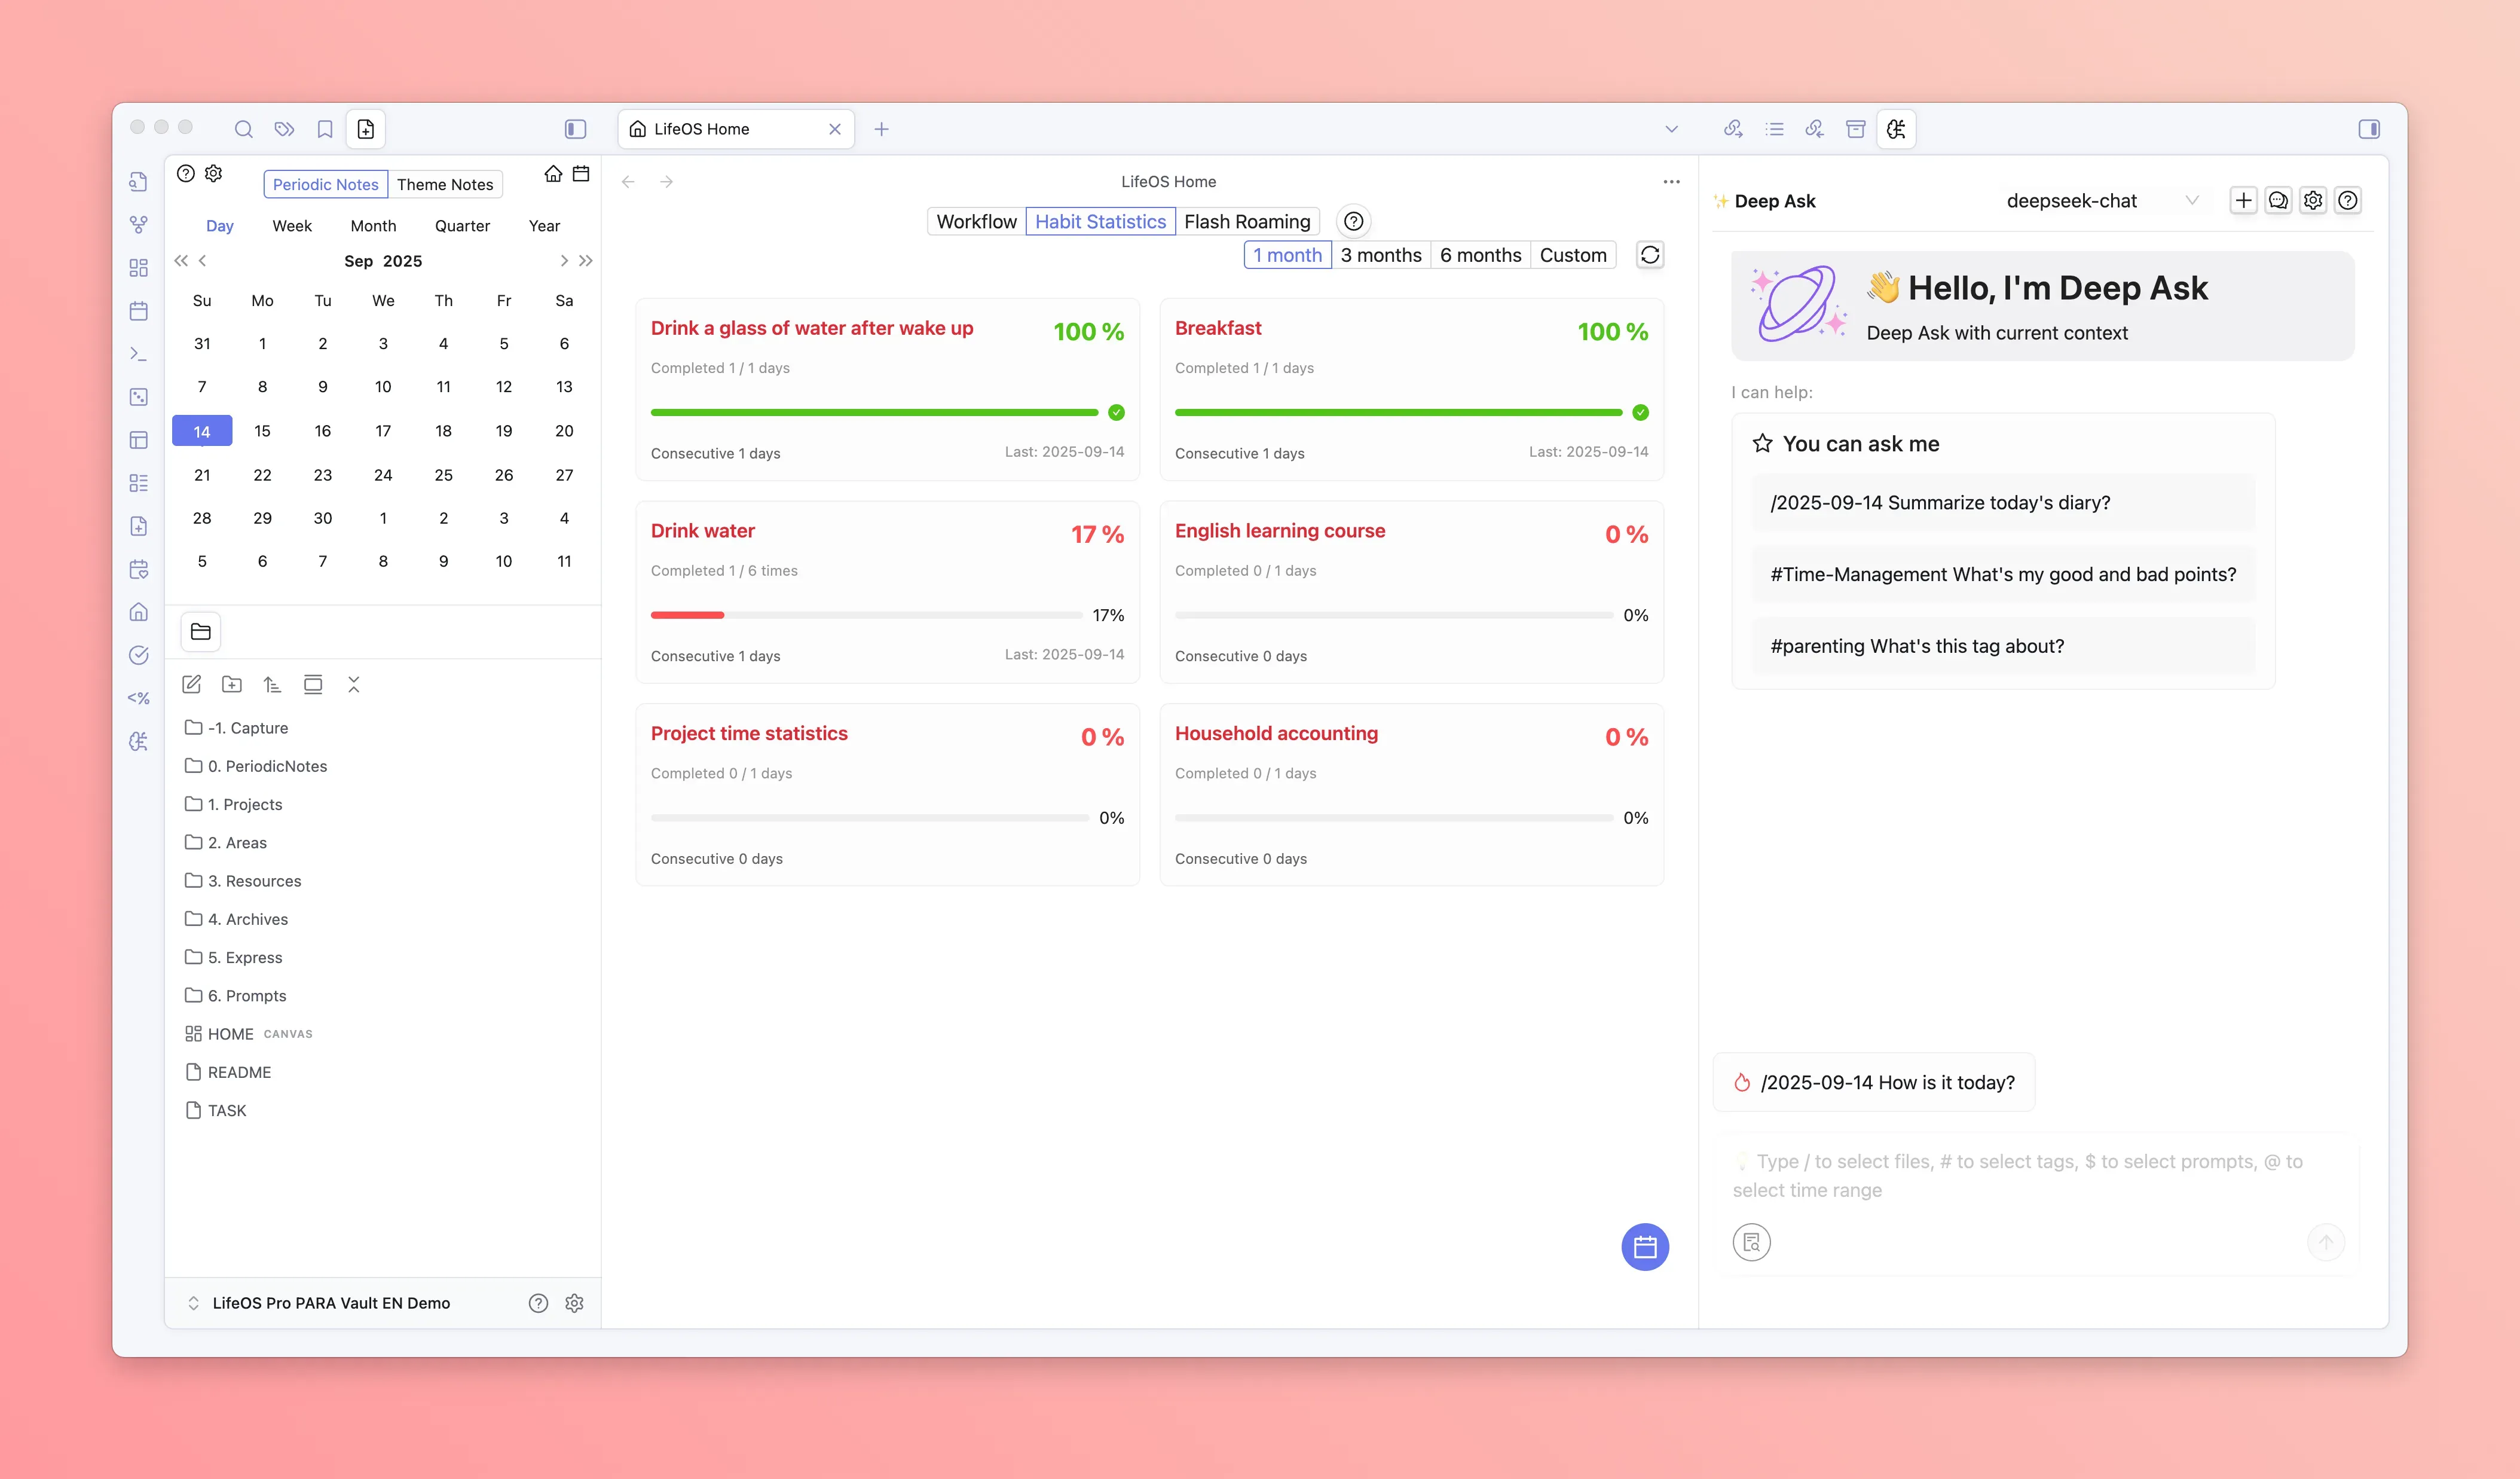Open the search icon in top toolbar
The image size is (2520, 1479).
[x=243, y=129]
